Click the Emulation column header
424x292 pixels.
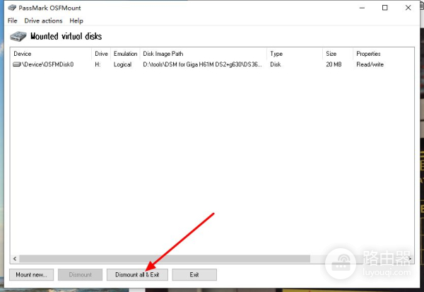(126, 54)
